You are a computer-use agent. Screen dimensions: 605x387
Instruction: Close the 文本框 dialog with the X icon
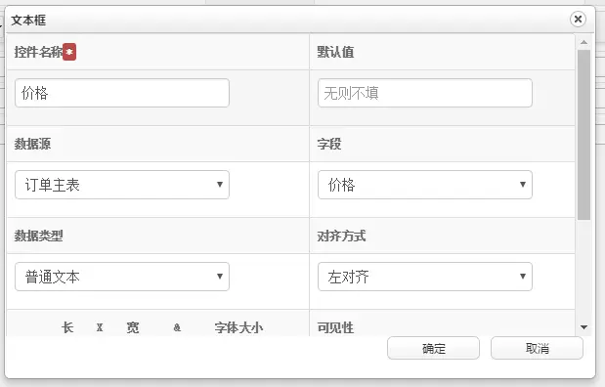coord(578,19)
